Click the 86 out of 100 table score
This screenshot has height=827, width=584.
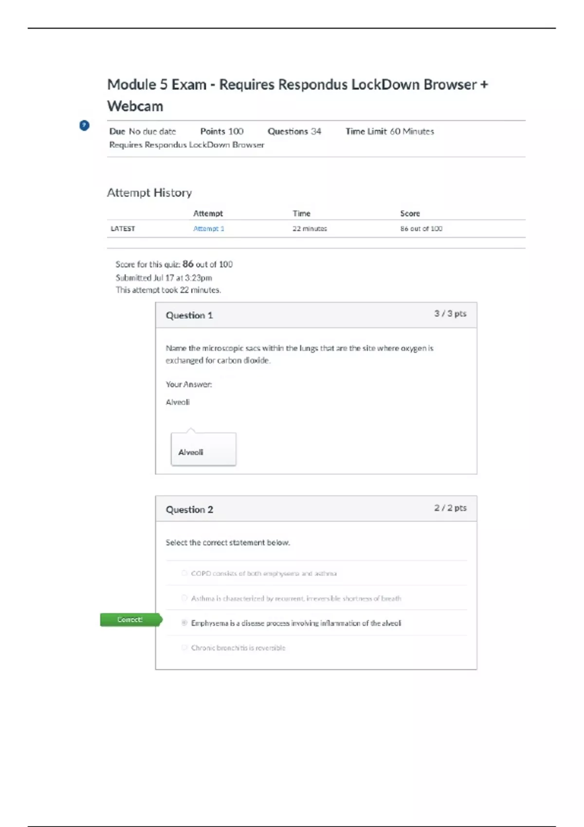[421, 229]
